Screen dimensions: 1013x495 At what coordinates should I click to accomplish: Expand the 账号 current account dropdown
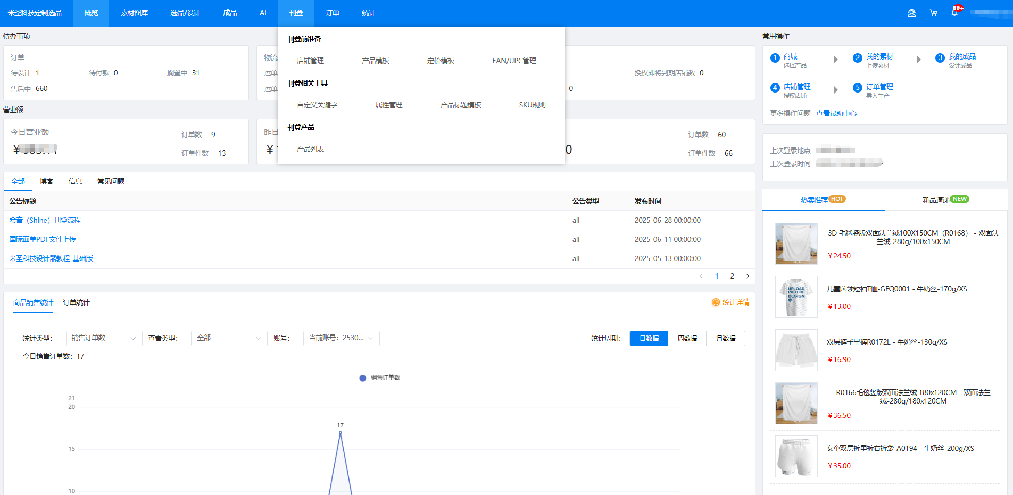(341, 338)
